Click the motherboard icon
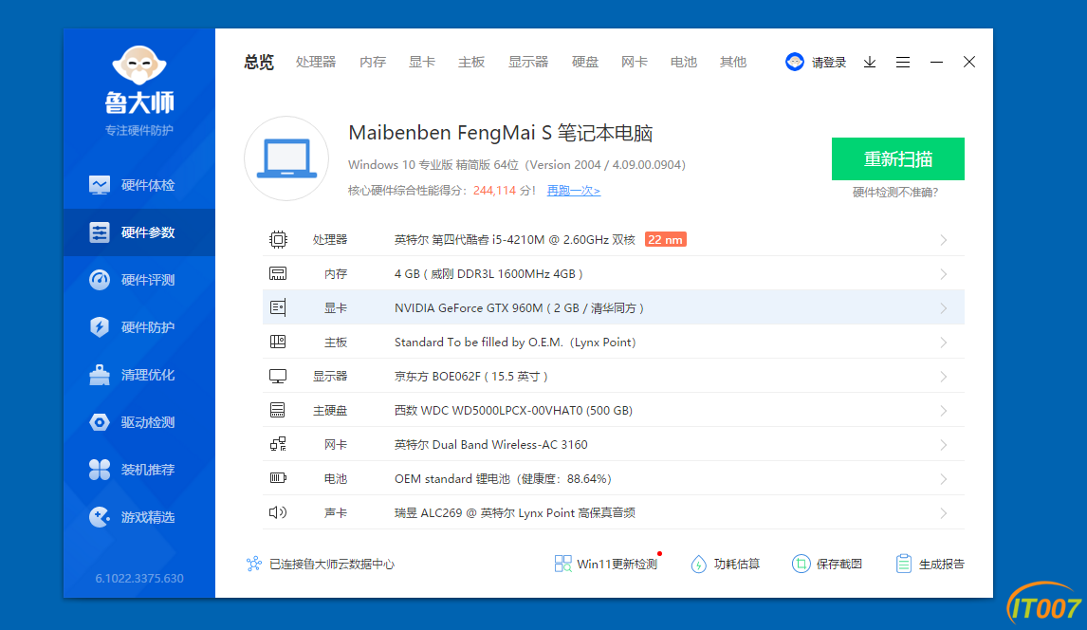The image size is (1087, 630). point(278,342)
